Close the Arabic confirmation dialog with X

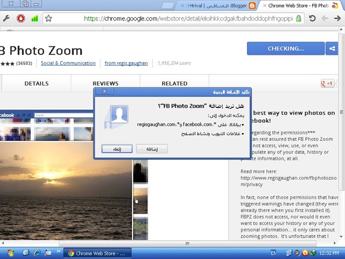coord(105,91)
